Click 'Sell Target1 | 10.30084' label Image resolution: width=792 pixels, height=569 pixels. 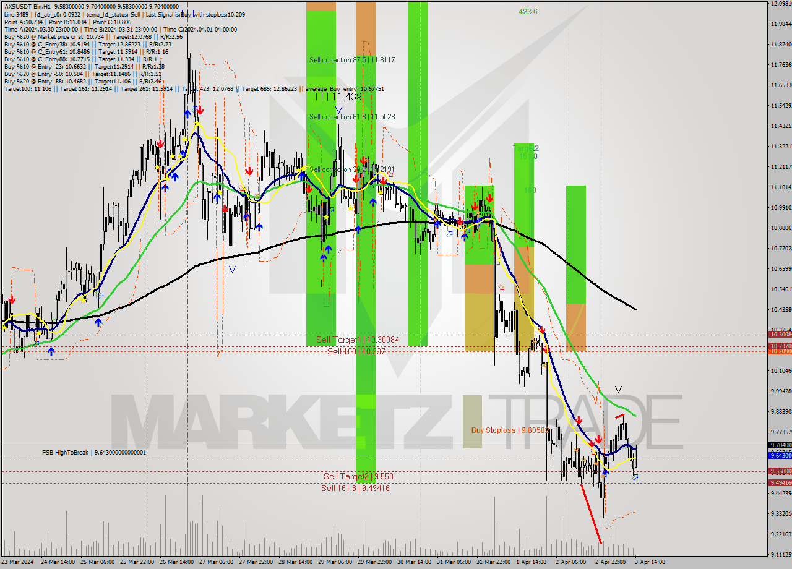coord(358,340)
